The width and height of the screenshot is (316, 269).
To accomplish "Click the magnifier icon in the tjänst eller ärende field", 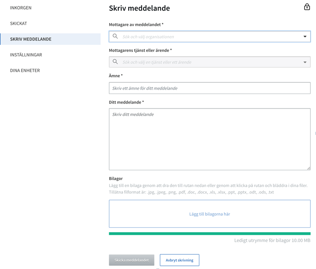I will [x=115, y=62].
